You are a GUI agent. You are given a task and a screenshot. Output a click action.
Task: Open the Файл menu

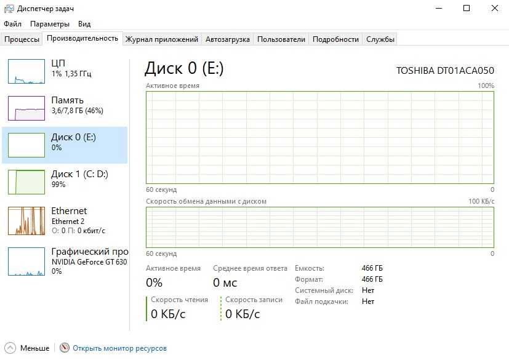click(x=12, y=24)
